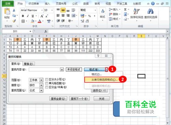Open the Within scope dropdown
Image resolution: width=171 pixels, height=125 pixels.
pos(41,80)
